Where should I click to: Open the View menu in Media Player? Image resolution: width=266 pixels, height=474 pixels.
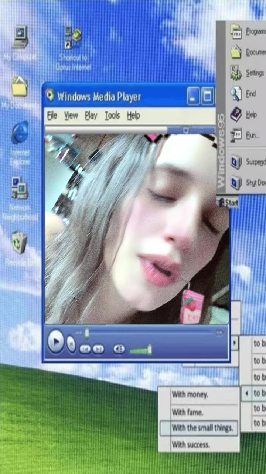pos(71,116)
